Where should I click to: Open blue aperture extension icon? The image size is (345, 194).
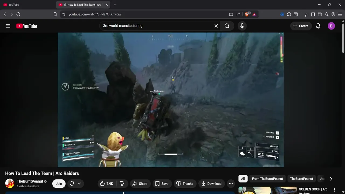click(x=282, y=14)
